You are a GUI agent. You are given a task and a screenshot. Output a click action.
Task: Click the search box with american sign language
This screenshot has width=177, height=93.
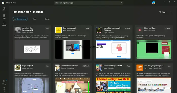(x=89, y=3)
